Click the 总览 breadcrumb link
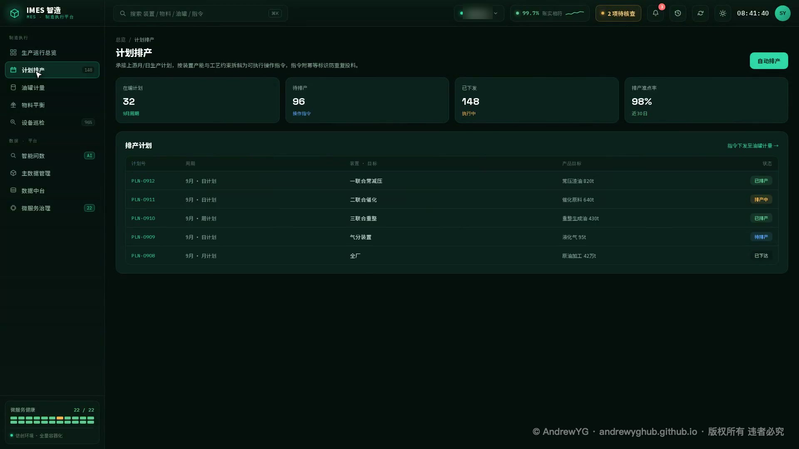This screenshot has height=449, width=799. (x=121, y=39)
